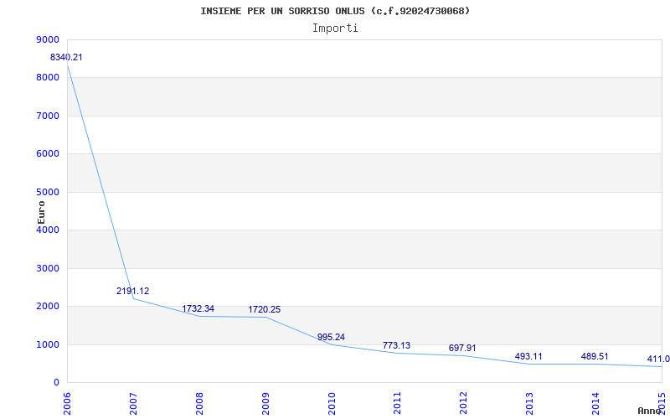Select the 489.51 data label
This screenshot has width=670, height=419.
pos(595,357)
